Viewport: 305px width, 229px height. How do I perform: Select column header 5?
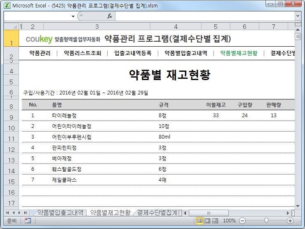coord(216,26)
